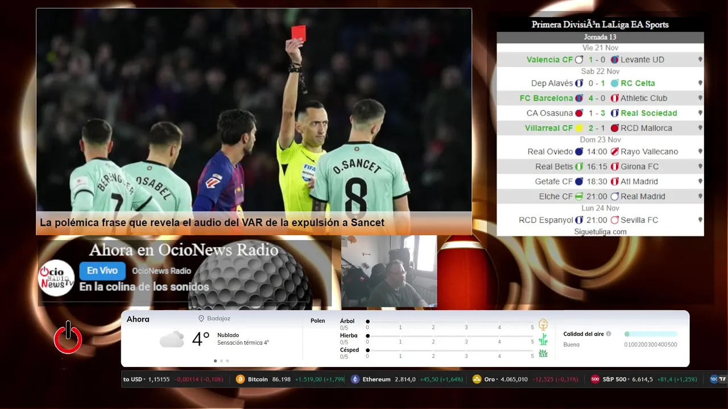728x409 pixels.
Task: Click the 'CA Osasuna' team name
Action: (x=549, y=113)
